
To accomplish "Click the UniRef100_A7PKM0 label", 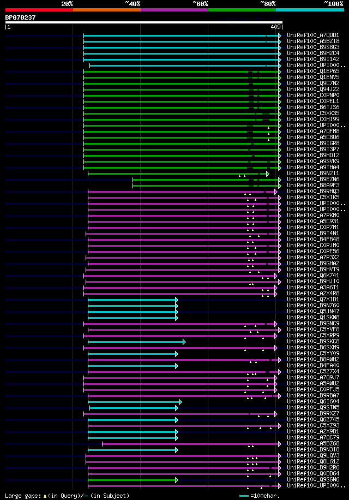I will (x=313, y=216).
